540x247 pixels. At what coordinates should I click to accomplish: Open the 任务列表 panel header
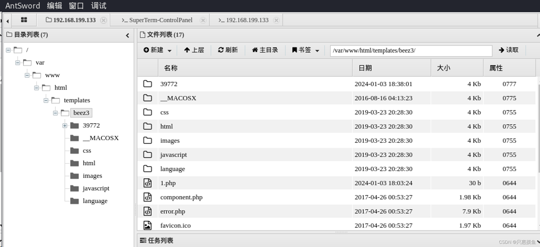[157, 240]
